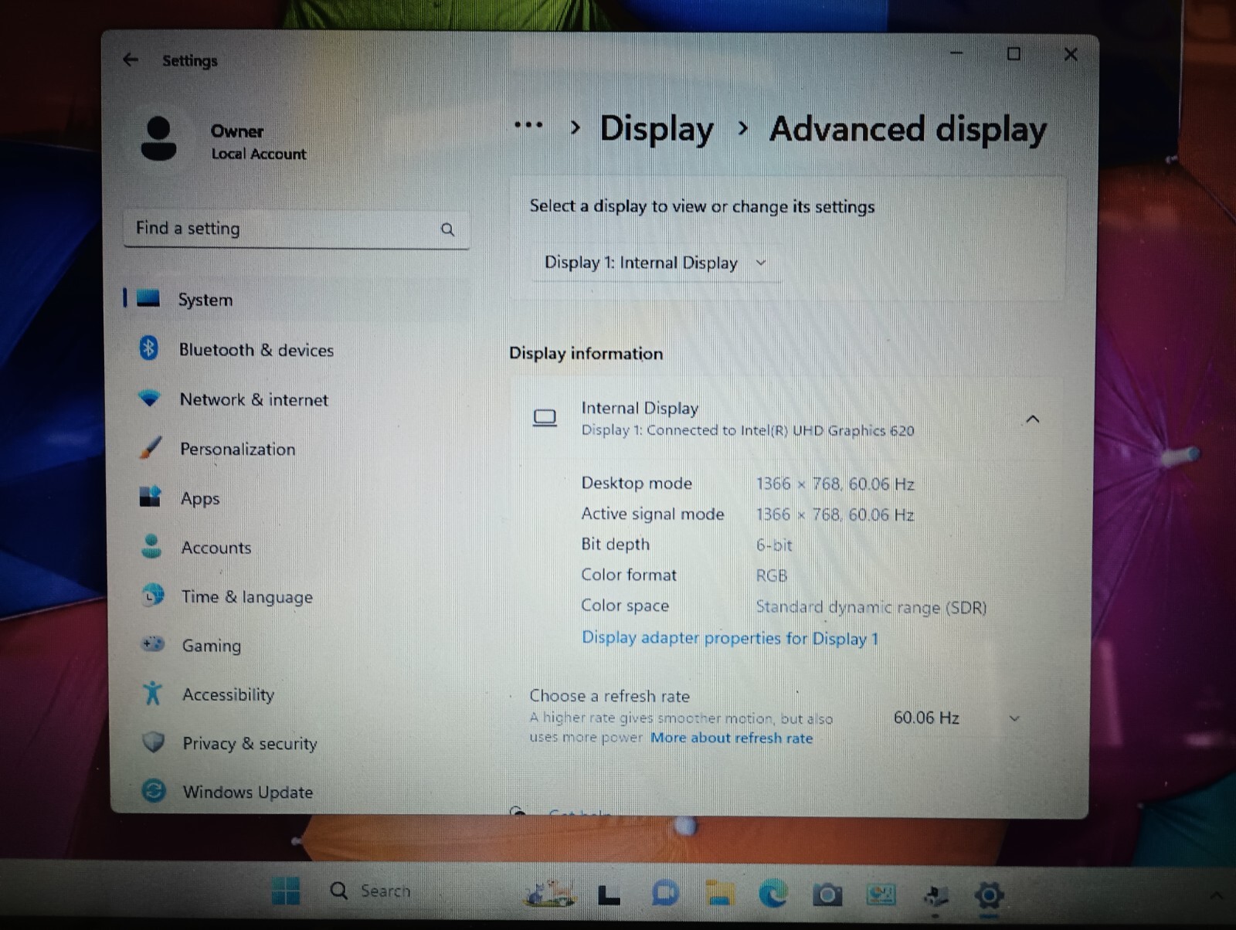Image resolution: width=1236 pixels, height=930 pixels.
Task: Click the search magnifier in Find a setting
Action: click(x=447, y=229)
